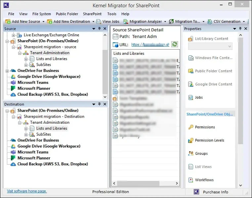Image resolution: width=252 pixels, height=198 pixels.
Task: Close the Properties panel
Action: tap(246, 28)
